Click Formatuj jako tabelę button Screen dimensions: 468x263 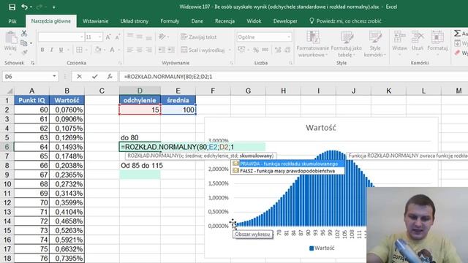[346, 44]
